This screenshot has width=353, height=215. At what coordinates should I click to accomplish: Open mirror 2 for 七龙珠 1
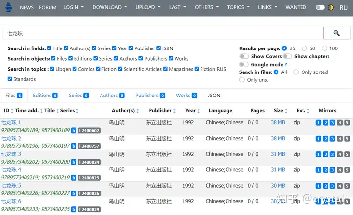point(326,123)
